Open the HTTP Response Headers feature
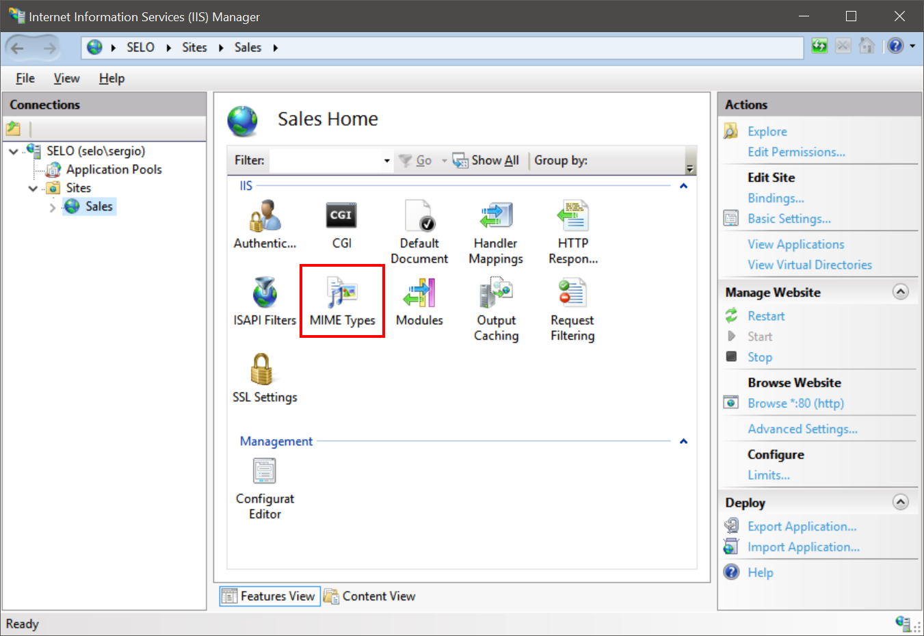This screenshot has height=636, width=924. coord(573,232)
